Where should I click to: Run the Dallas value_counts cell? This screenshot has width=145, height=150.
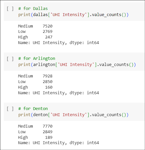coord(10,9)
